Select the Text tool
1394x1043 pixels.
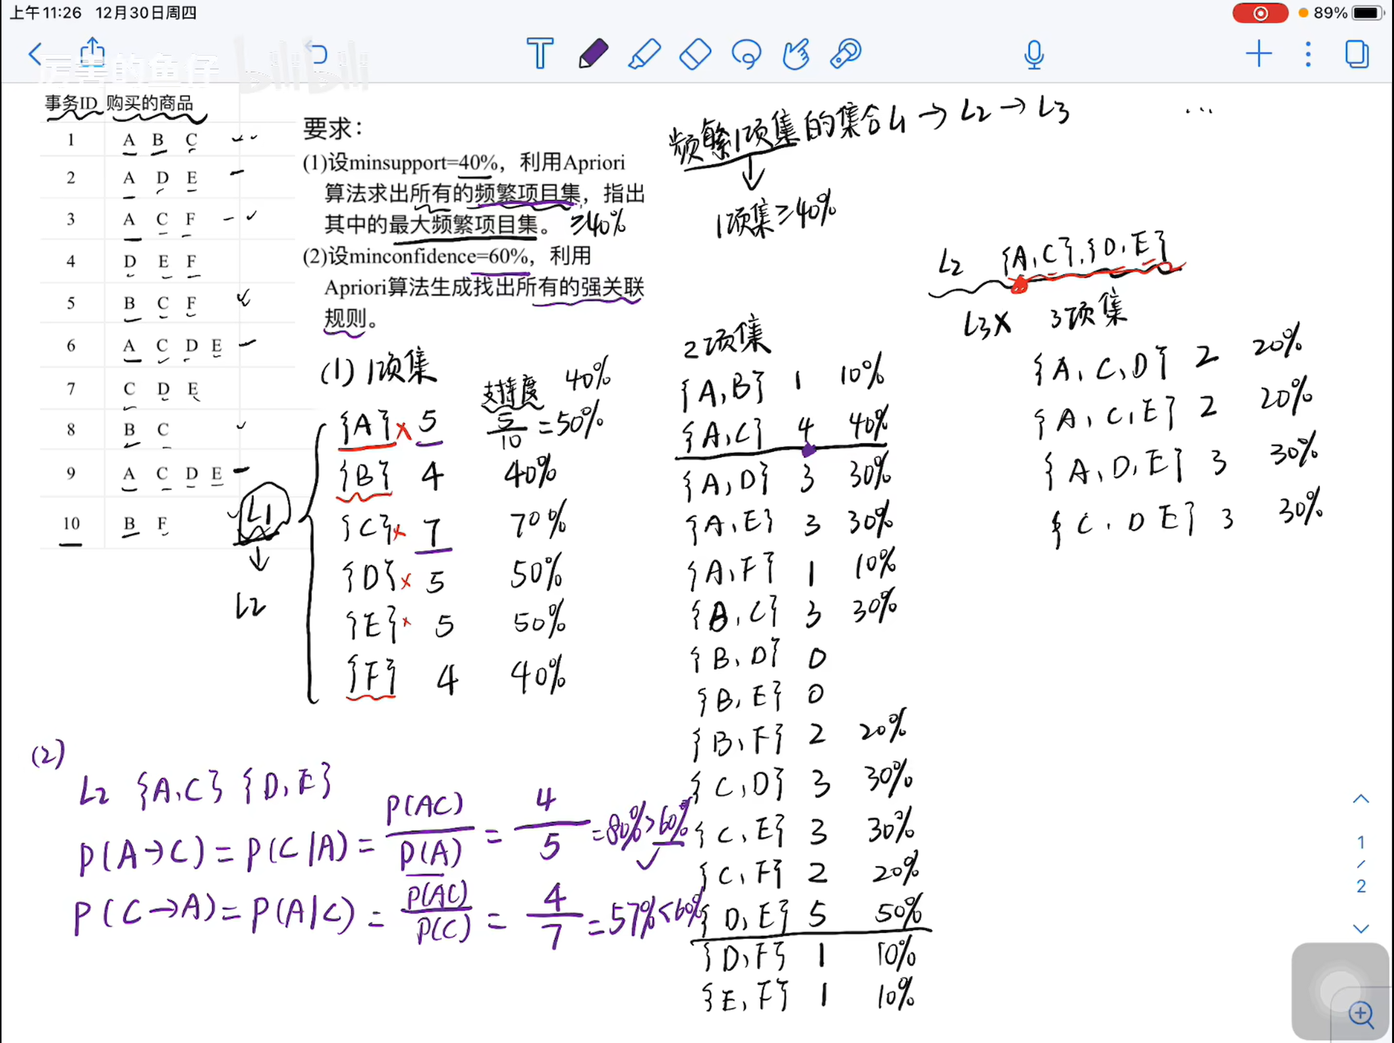pyautogui.click(x=540, y=54)
